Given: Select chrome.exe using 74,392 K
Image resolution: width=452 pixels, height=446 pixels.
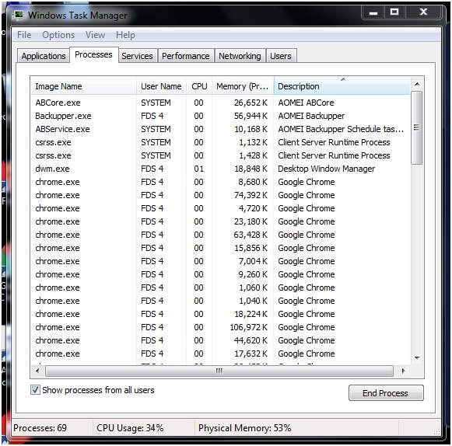Looking at the screenshot, I should (220, 195).
